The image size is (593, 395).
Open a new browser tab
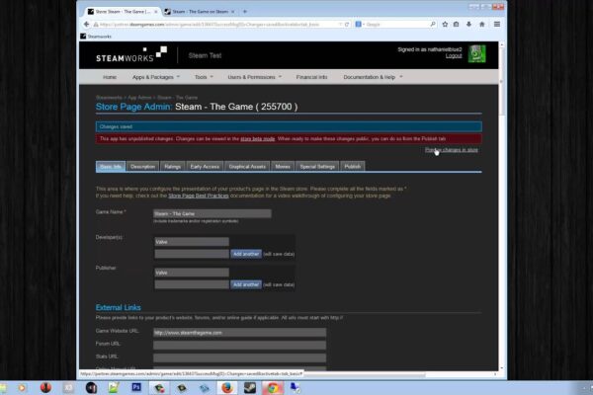(244, 11)
